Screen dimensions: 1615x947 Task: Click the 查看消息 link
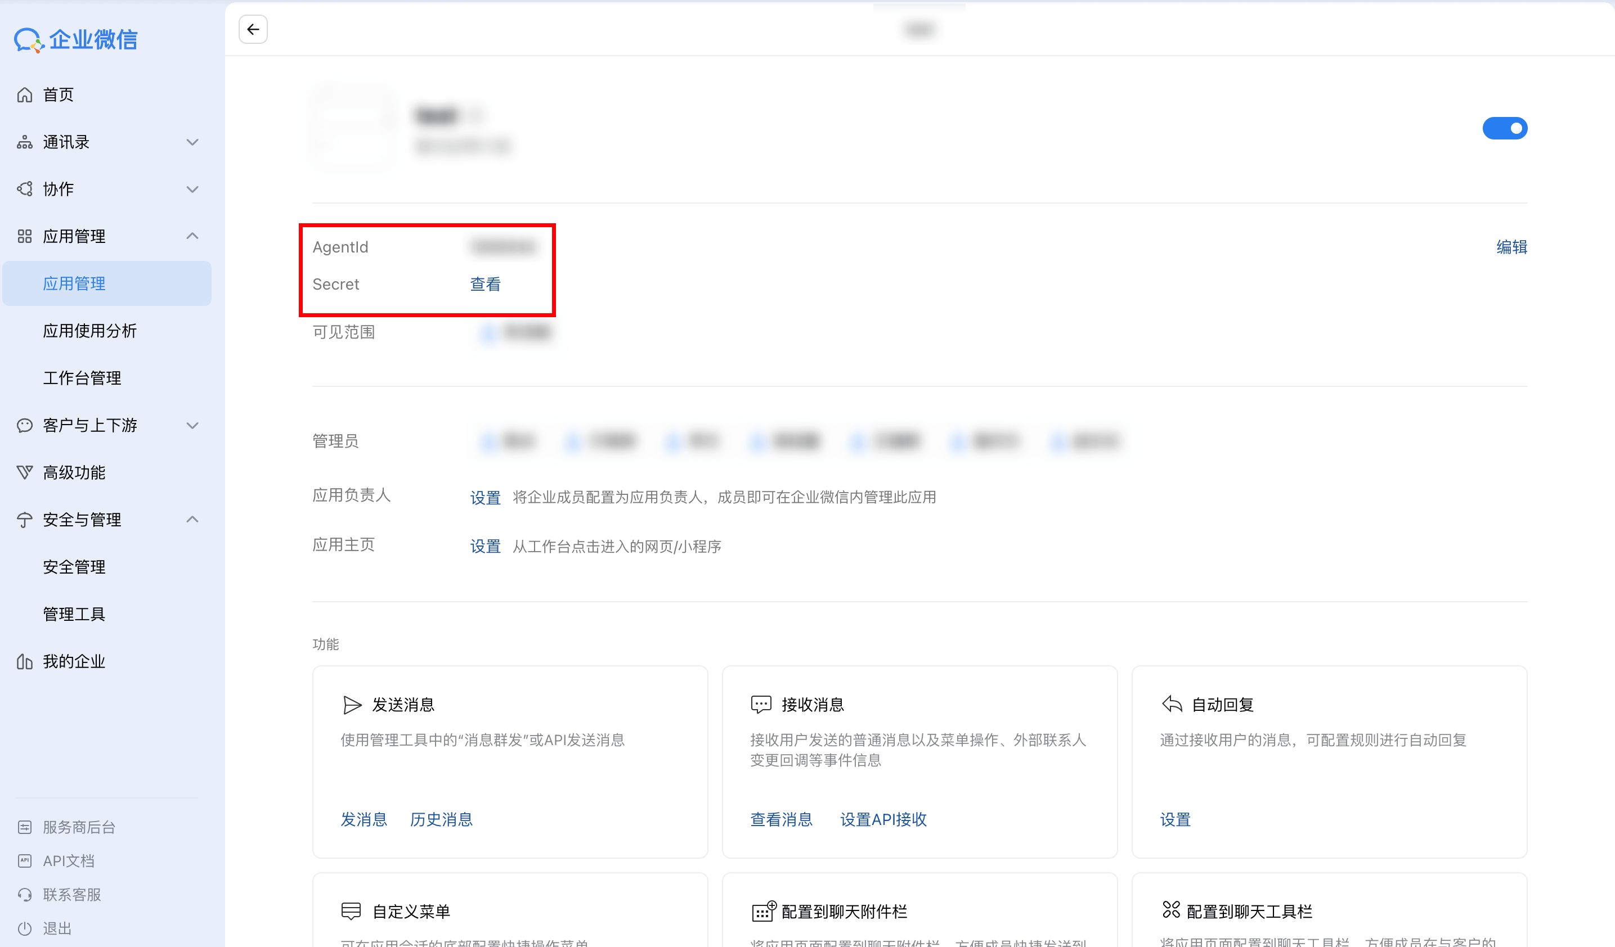coord(781,819)
